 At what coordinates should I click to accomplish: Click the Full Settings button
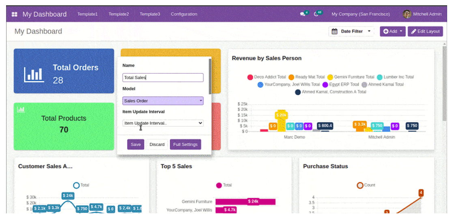185,145
